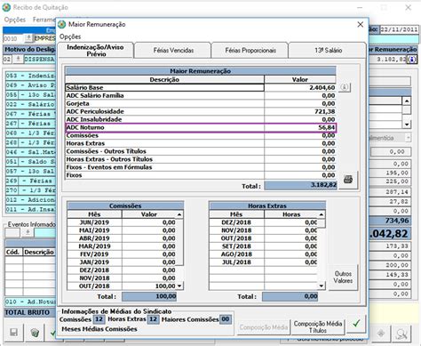This screenshot has width=421, height=346.
Task: Click Fixos - Eventos em Fórmulas row
Action: pyautogui.click(x=201, y=167)
